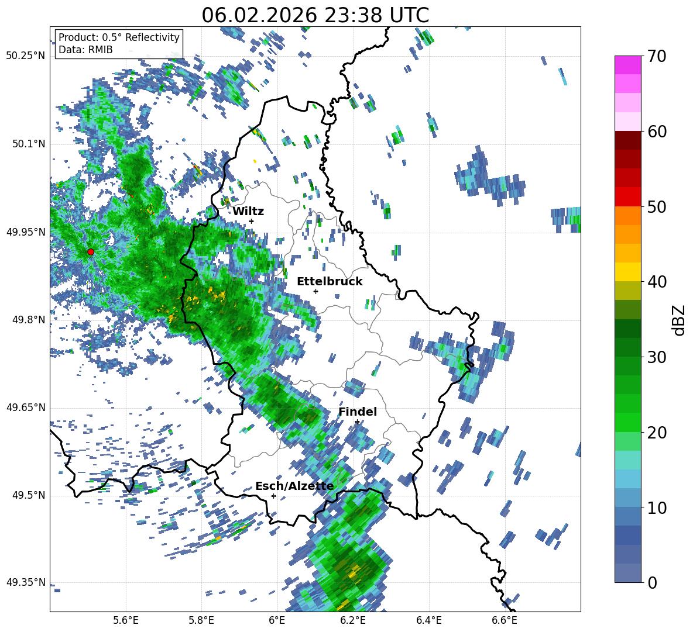Click the 50.25°N latitude tick label
The width and height of the screenshot is (693, 632).
(x=26, y=56)
